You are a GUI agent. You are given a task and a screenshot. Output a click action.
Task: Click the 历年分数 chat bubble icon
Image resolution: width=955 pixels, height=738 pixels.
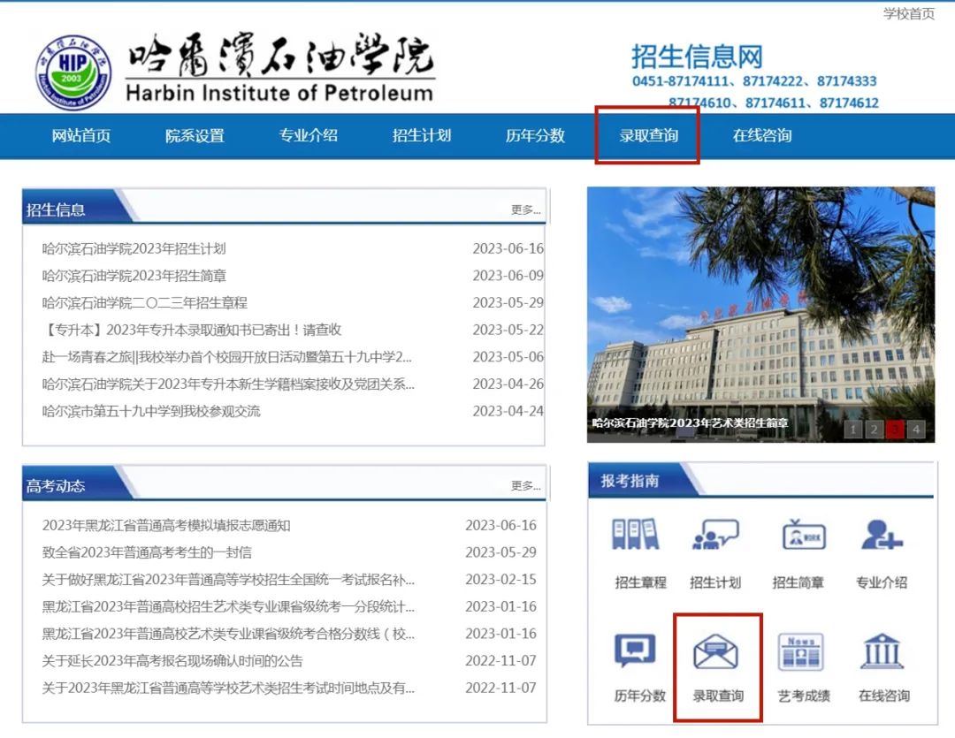(x=636, y=653)
